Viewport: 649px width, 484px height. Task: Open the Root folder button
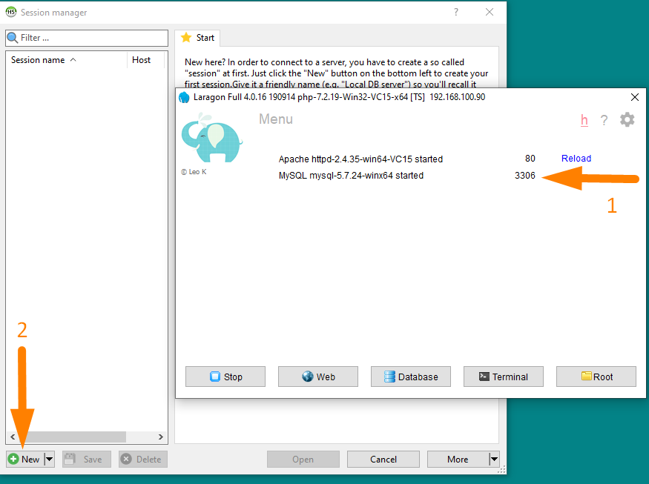[x=596, y=377]
